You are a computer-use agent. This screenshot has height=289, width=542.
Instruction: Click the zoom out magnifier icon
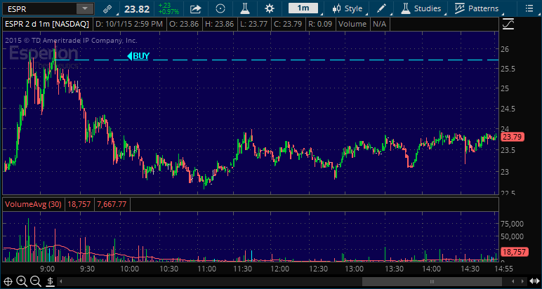coord(35,281)
